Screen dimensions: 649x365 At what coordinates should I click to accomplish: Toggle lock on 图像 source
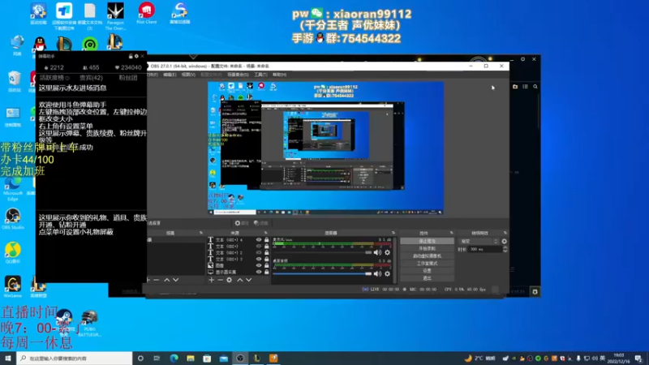point(267,265)
